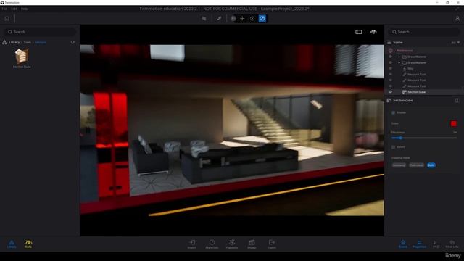Click the favorites heart icon in library
The height and width of the screenshot is (261, 464).
pos(72,42)
